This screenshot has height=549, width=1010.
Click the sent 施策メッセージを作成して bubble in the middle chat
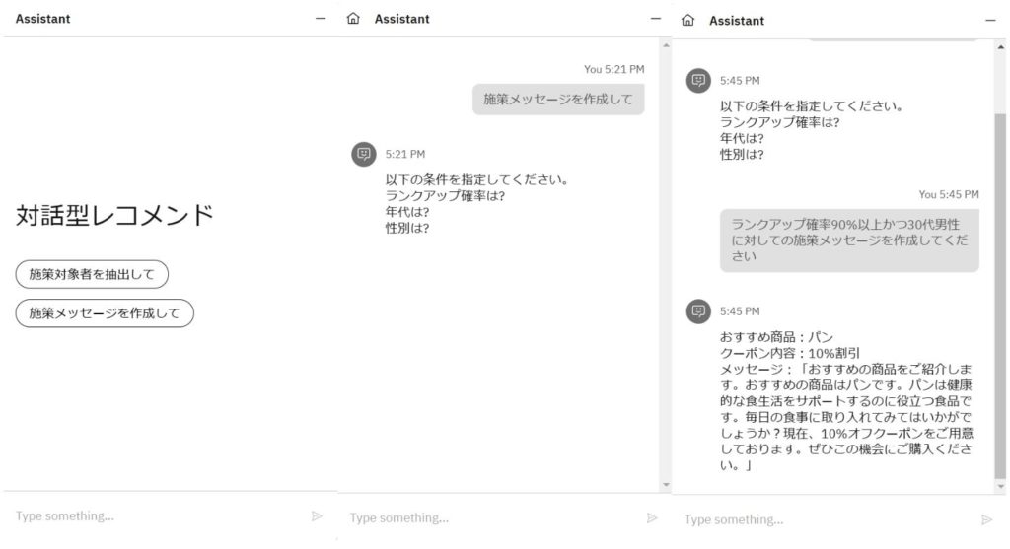558,100
